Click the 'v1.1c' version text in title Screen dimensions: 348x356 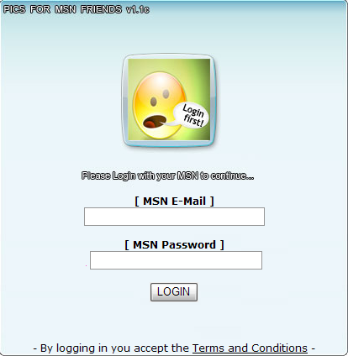138,10
